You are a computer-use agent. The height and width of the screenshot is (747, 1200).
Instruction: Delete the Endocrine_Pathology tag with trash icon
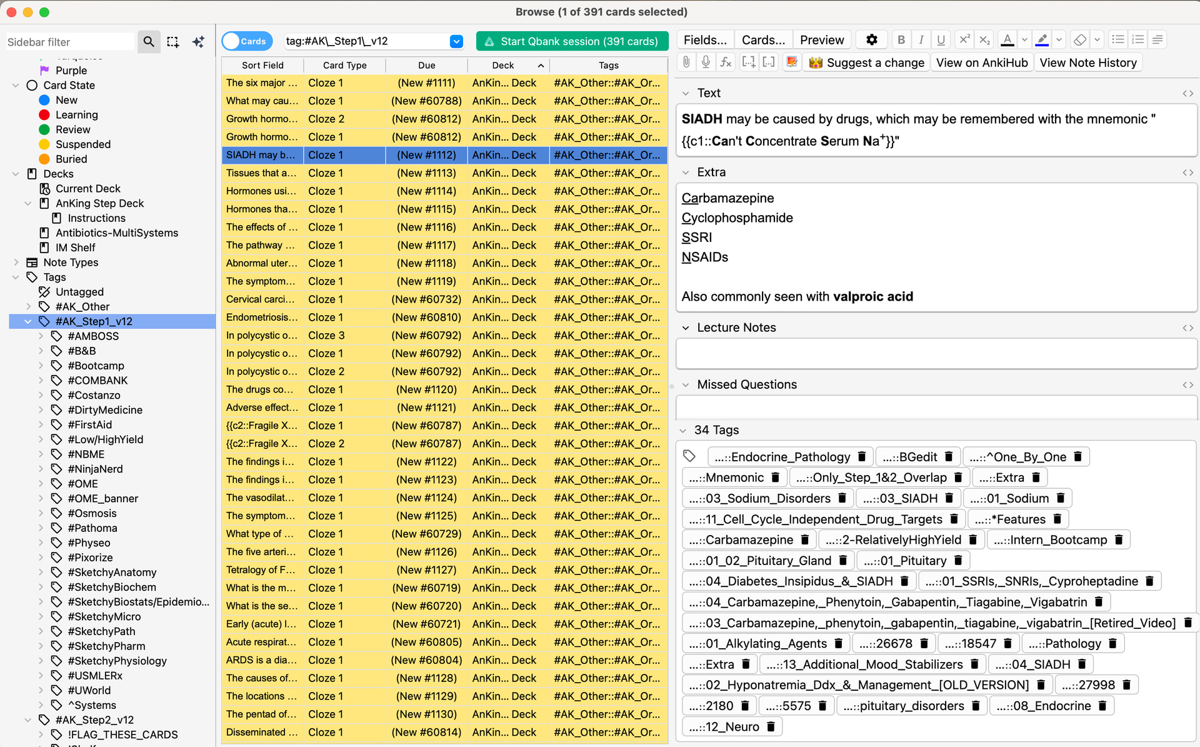[x=862, y=457]
